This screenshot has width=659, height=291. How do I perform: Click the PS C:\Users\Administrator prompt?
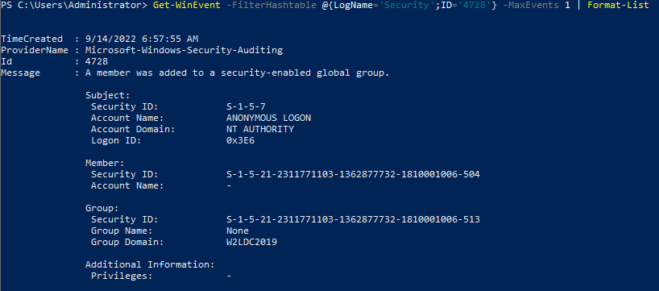pos(74,6)
